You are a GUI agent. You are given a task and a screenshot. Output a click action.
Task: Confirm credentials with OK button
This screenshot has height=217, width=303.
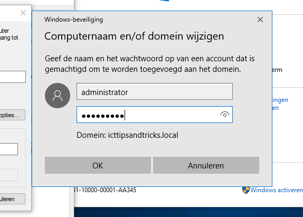[98, 165]
